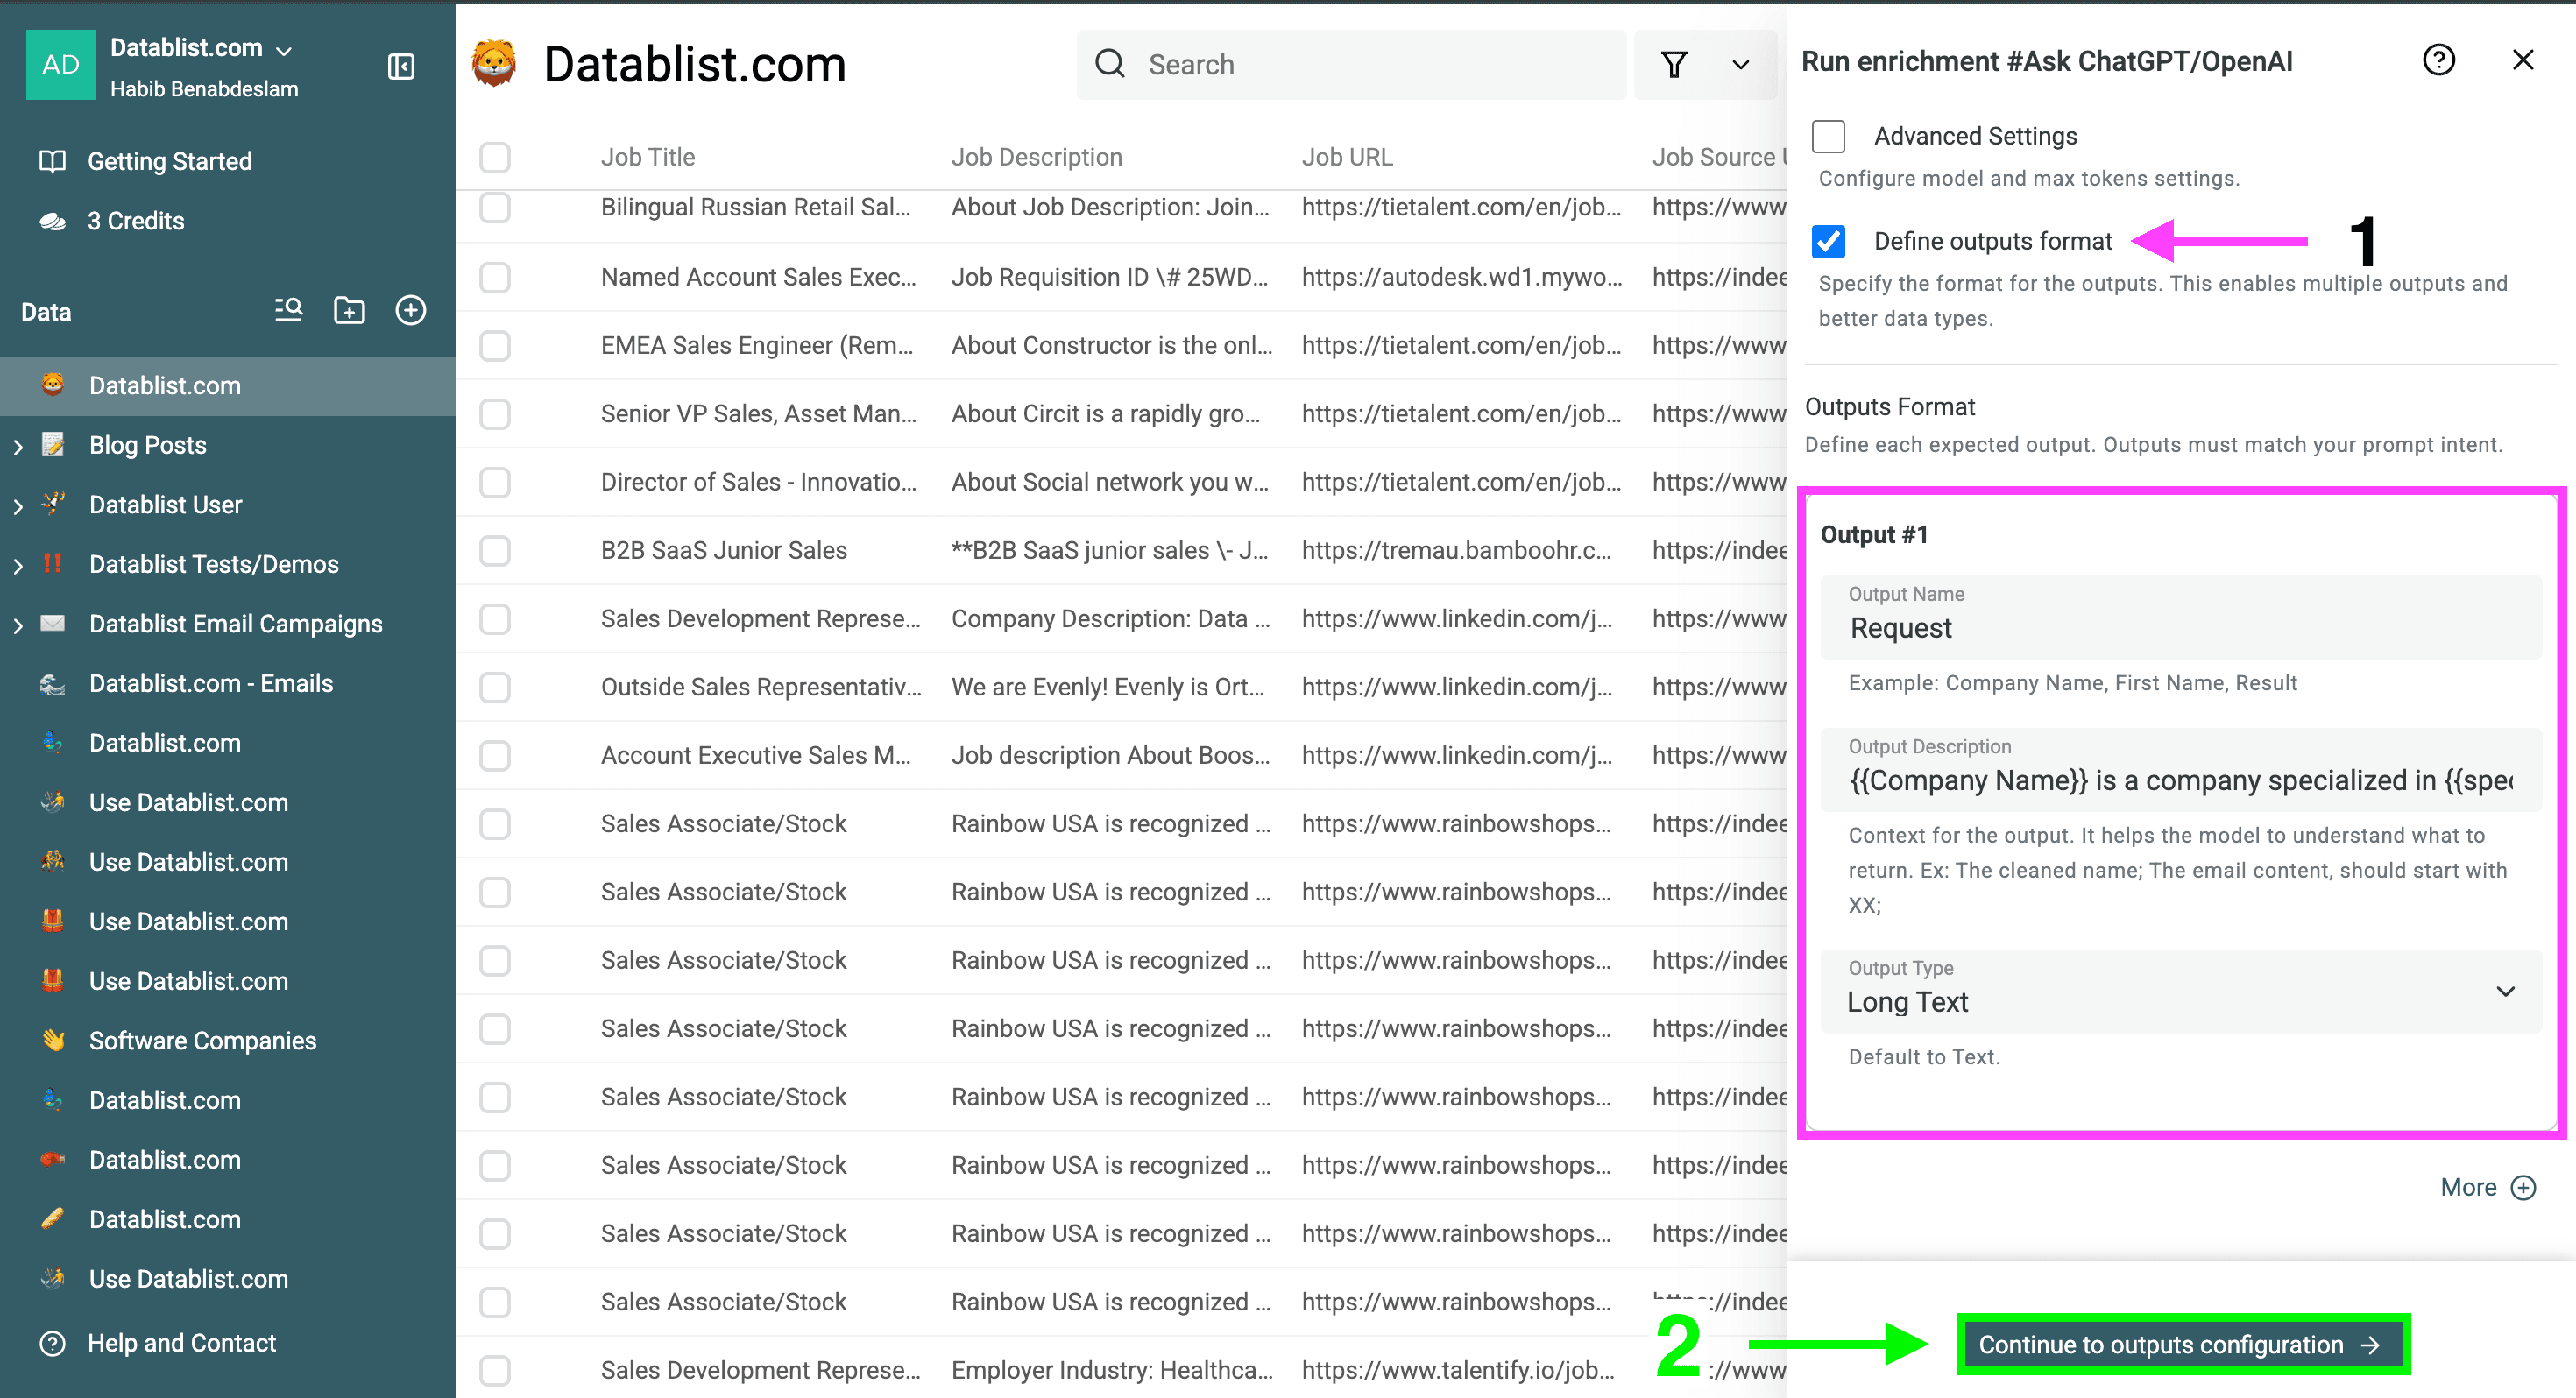Viewport: 2576px width, 1398px height.
Task: Click the More plus icon
Action: (2523, 1187)
